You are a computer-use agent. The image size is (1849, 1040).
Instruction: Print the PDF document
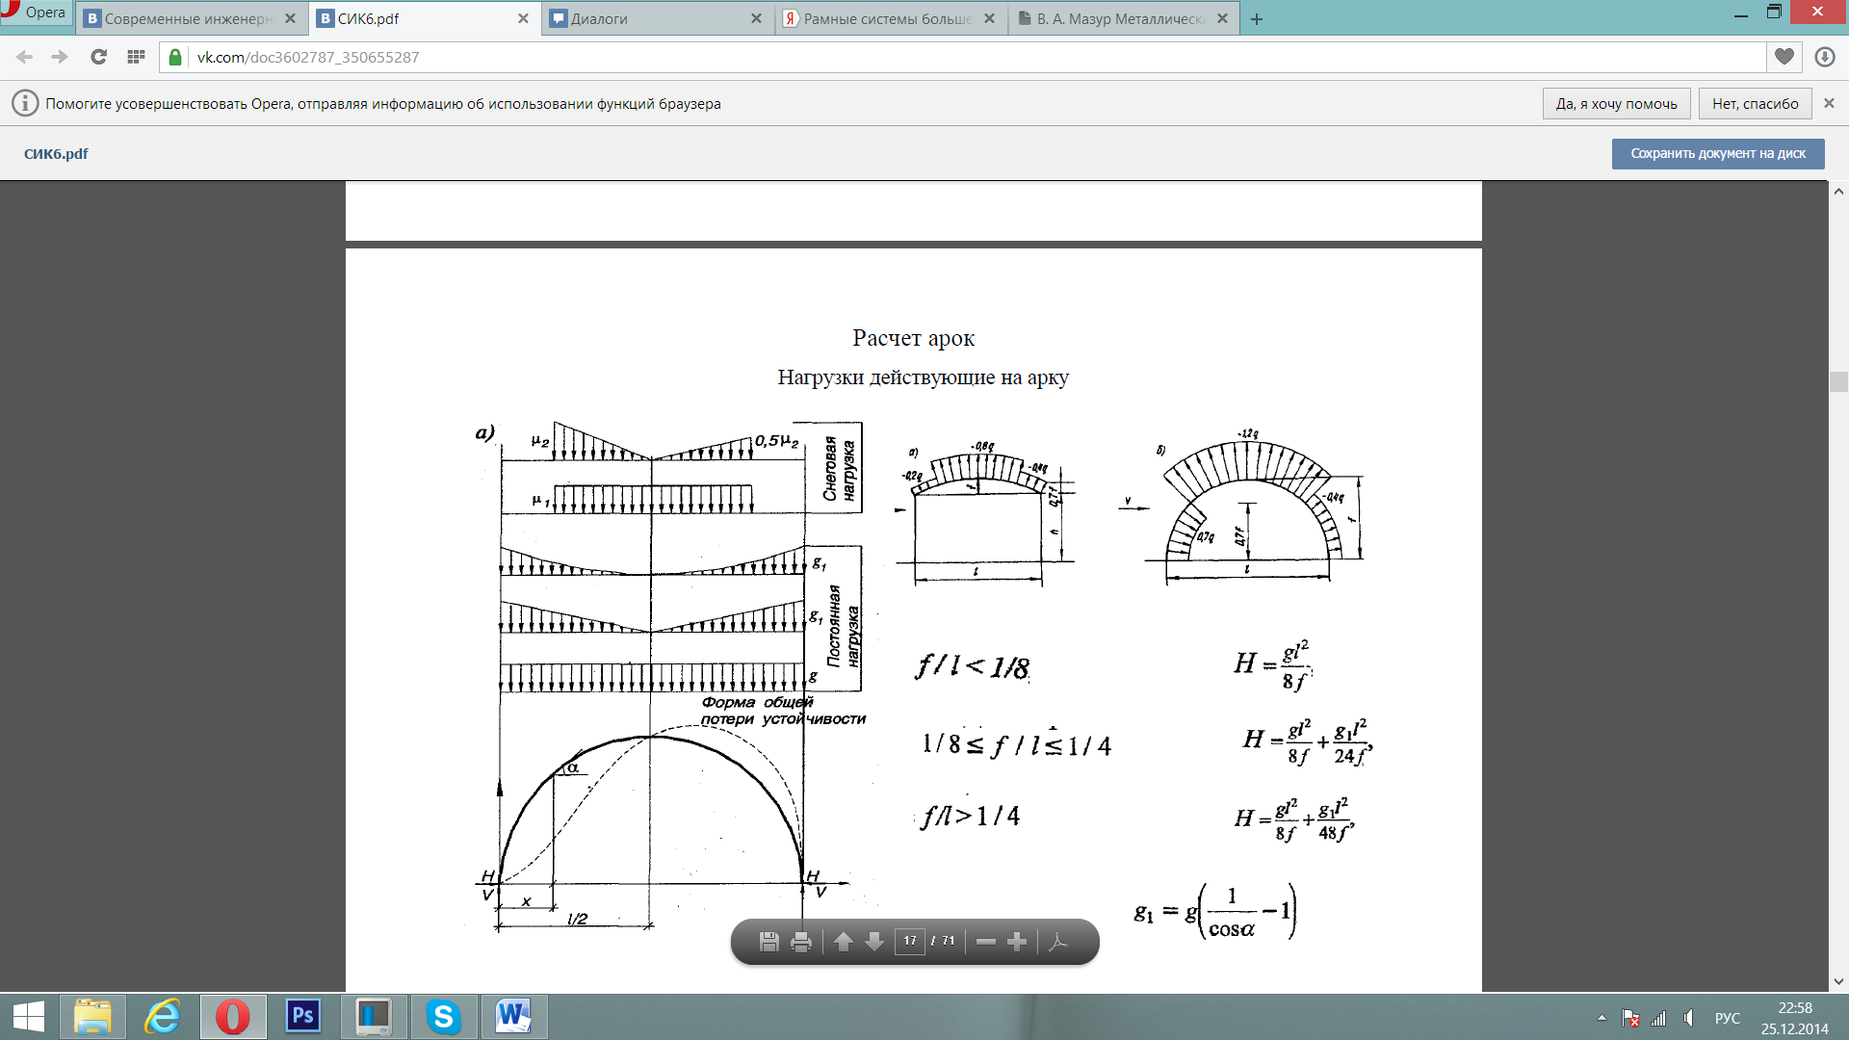click(801, 941)
